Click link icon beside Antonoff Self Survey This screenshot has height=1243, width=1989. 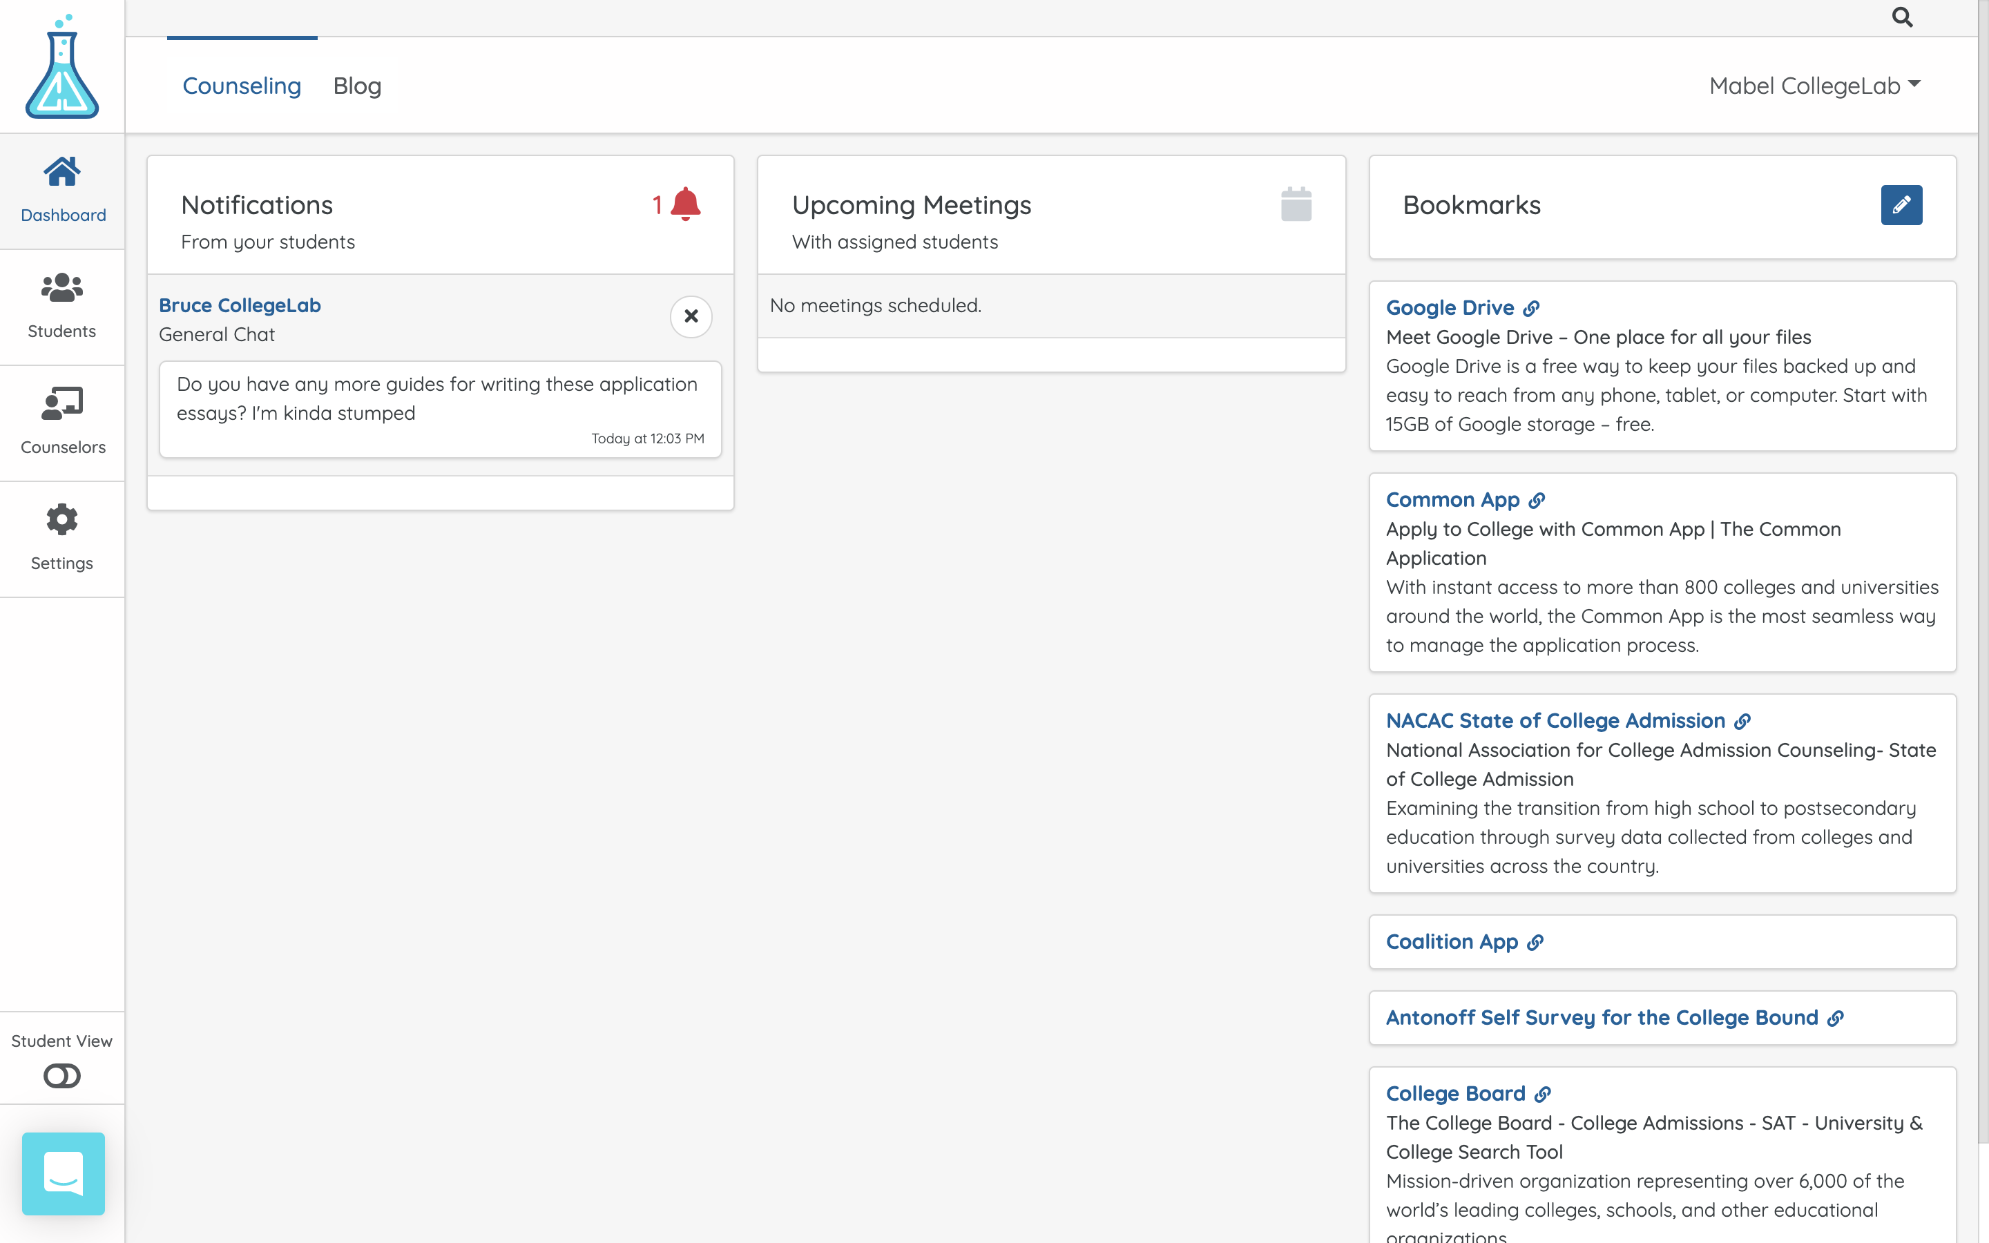point(1835,1019)
